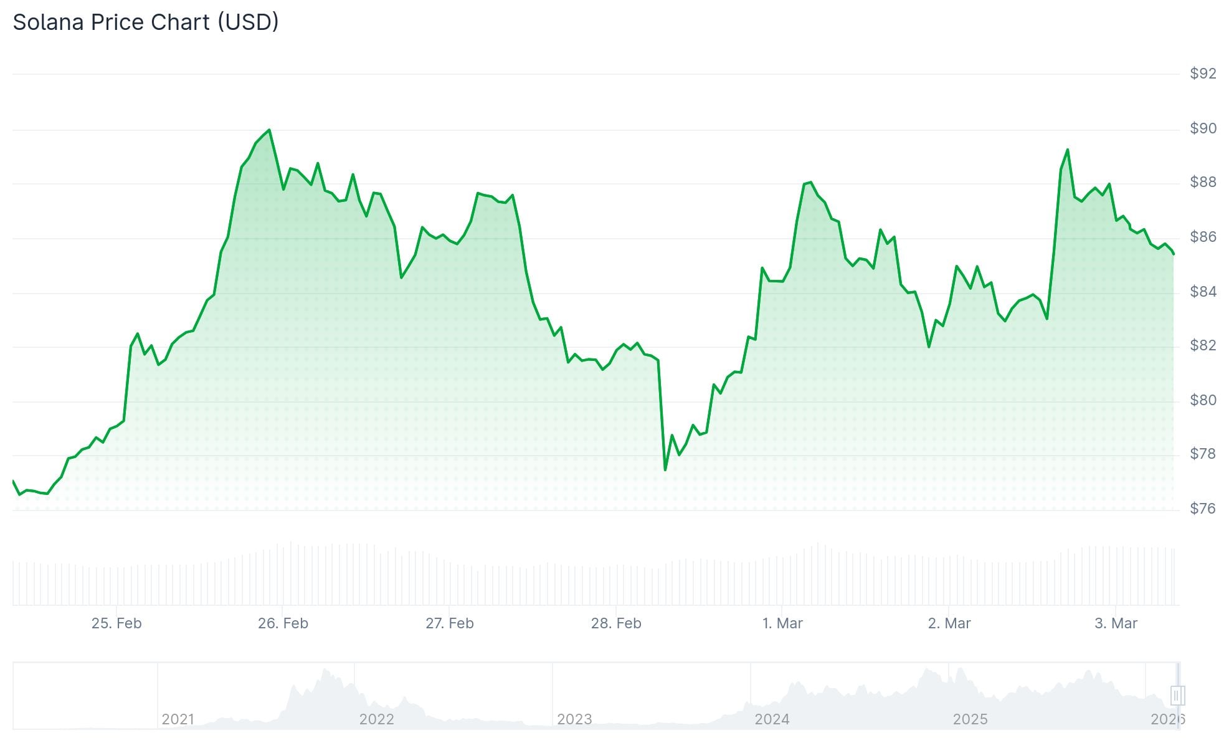Click the 28. Feb date label
The image size is (1229, 748).
pyautogui.click(x=616, y=623)
